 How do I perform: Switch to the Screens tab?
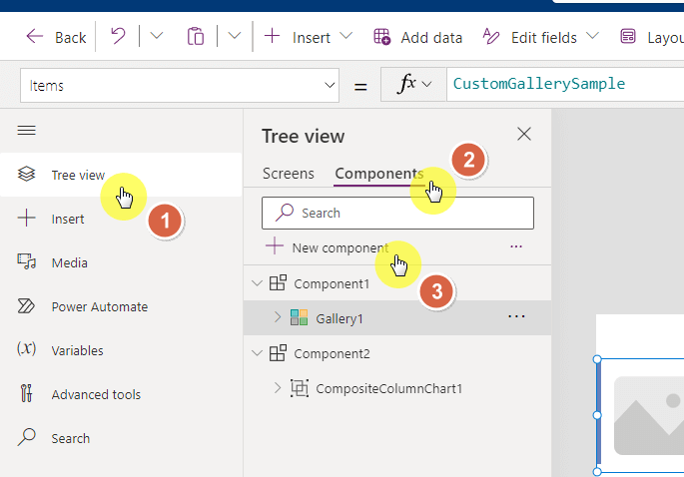[289, 174]
